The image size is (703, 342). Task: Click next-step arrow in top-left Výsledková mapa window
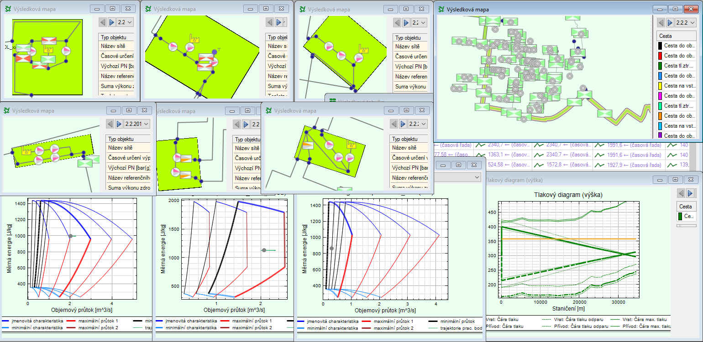click(111, 22)
